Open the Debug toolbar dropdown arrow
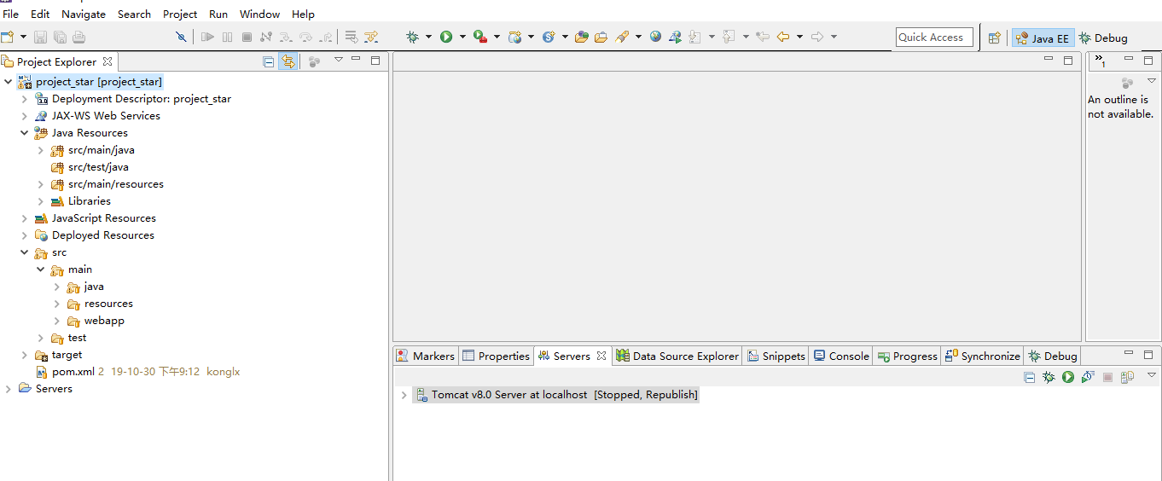 (x=428, y=37)
